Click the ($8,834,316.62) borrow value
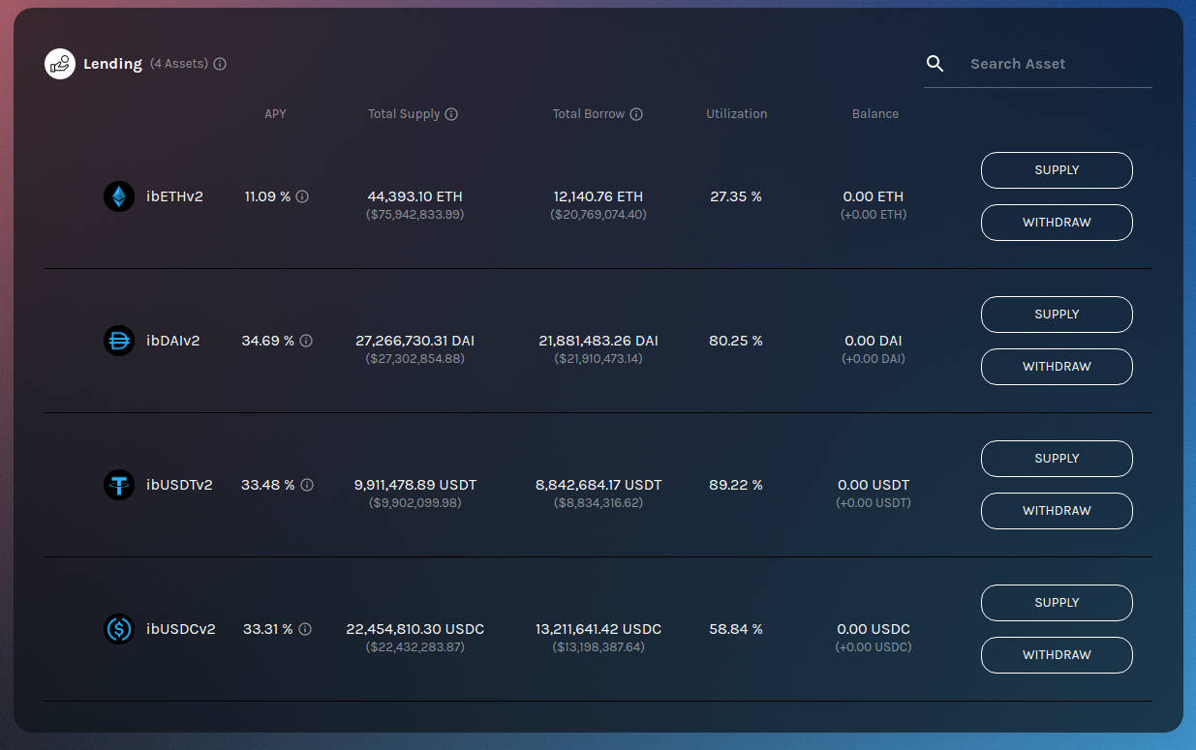Viewport: 1196px width, 750px height. pos(598,503)
